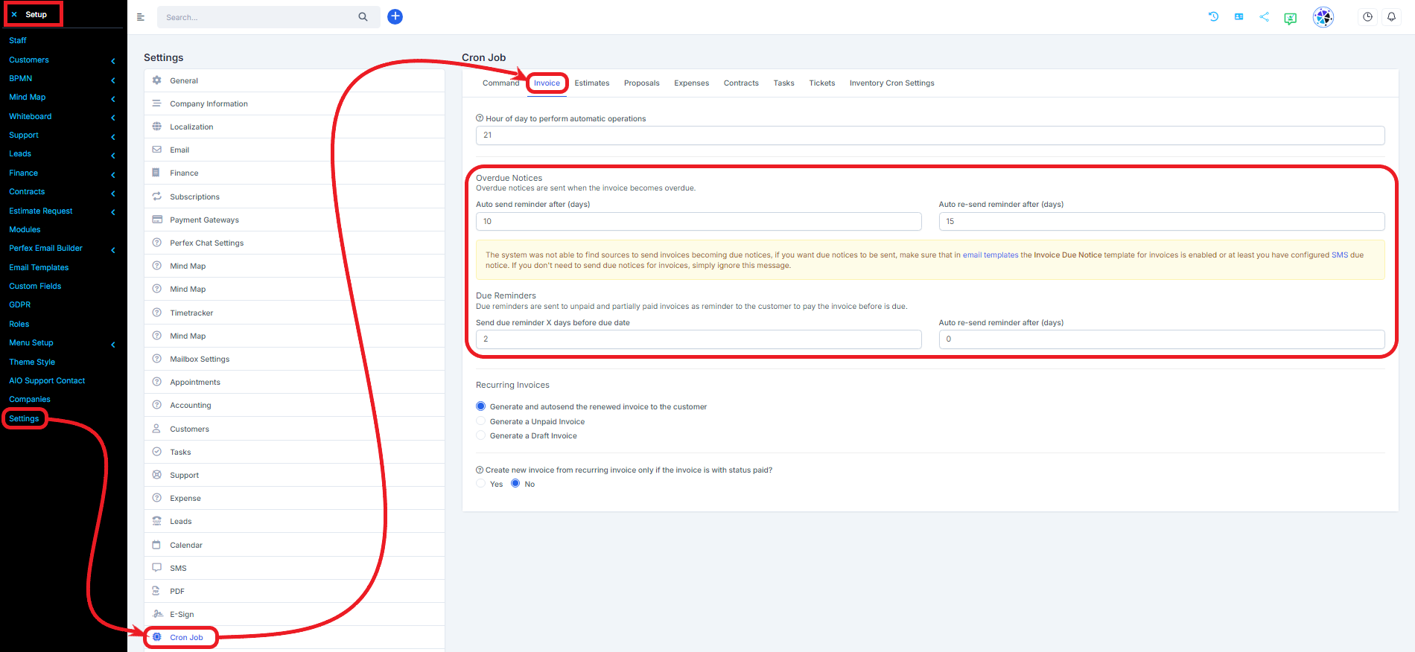Viewport: 1415px width, 652px height.
Task: Click Send due reminder X days field
Action: click(x=699, y=339)
